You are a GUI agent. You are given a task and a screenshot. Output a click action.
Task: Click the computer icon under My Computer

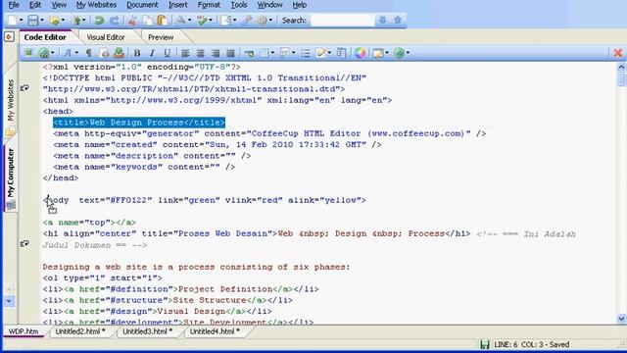point(11,205)
